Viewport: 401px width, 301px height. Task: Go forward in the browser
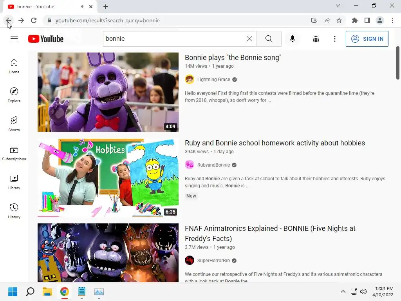pos(21,20)
